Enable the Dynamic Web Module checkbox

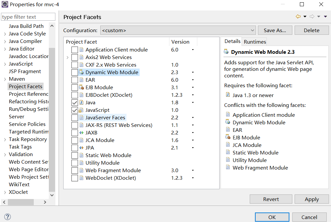click(x=75, y=72)
